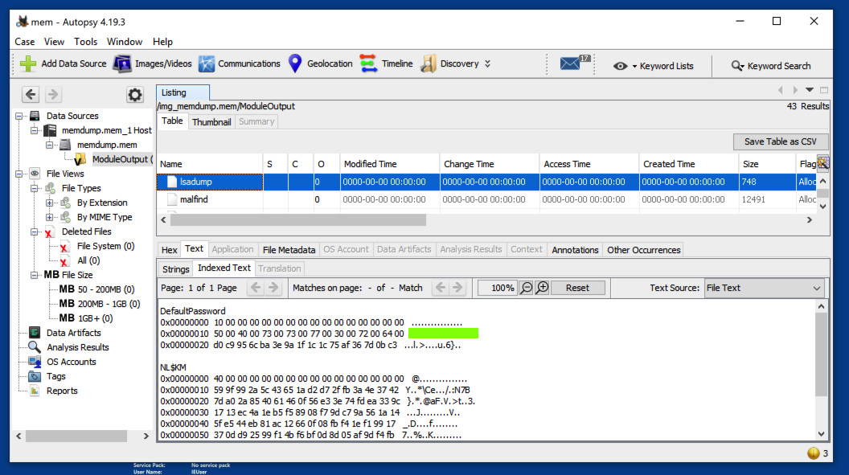The width and height of the screenshot is (849, 475).
Task: Click the results table horizontal scrollbar
Action: click(x=297, y=219)
